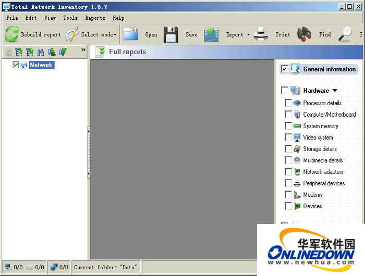Click the Peripheral devices printer icon
The width and height of the screenshot is (365, 276).
click(297, 183)
